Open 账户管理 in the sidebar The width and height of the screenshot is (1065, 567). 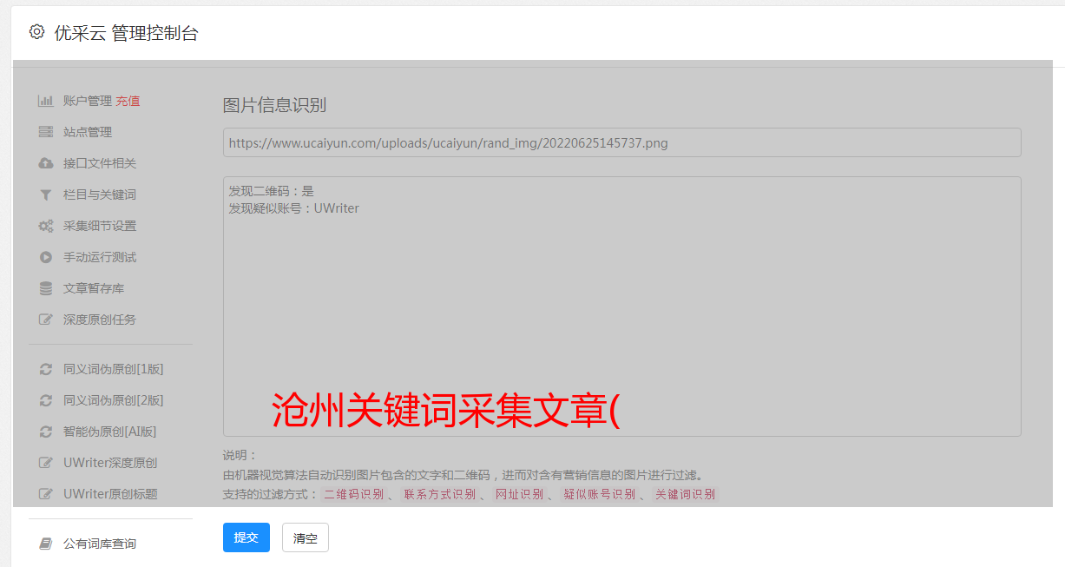[x=88, y=101]
